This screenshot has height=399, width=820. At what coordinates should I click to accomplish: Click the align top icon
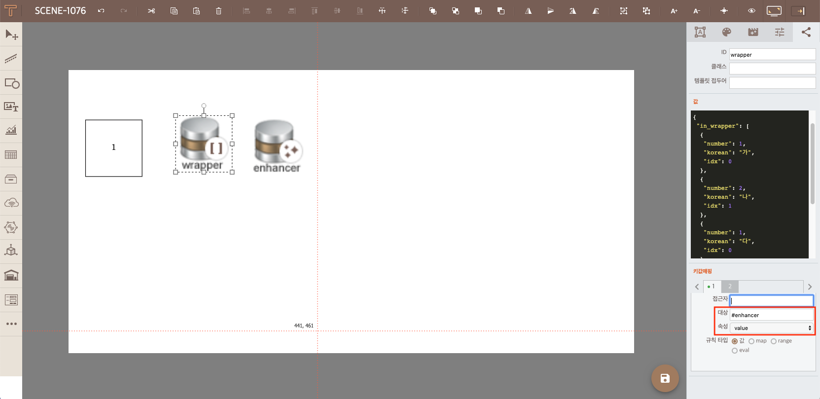tap(315, 11)
